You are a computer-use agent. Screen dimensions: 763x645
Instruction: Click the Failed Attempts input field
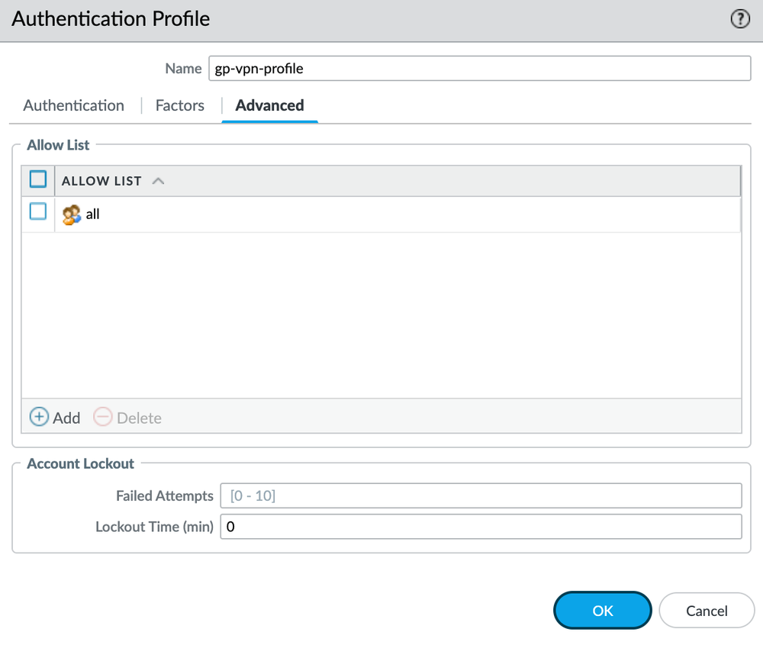[480, 495]
